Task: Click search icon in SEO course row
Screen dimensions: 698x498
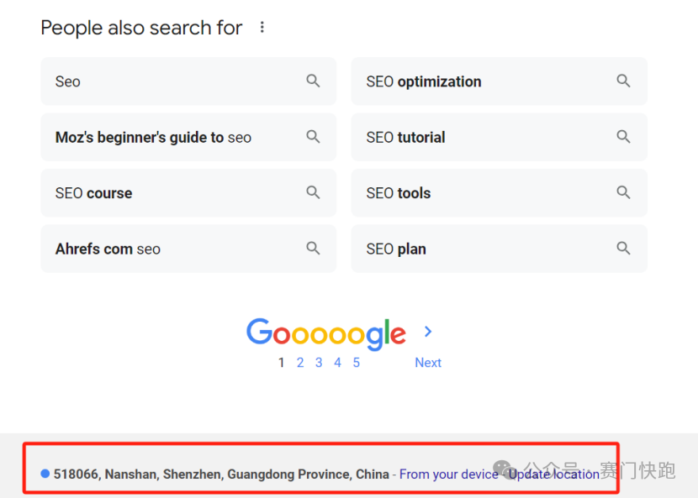Action: 313,193
